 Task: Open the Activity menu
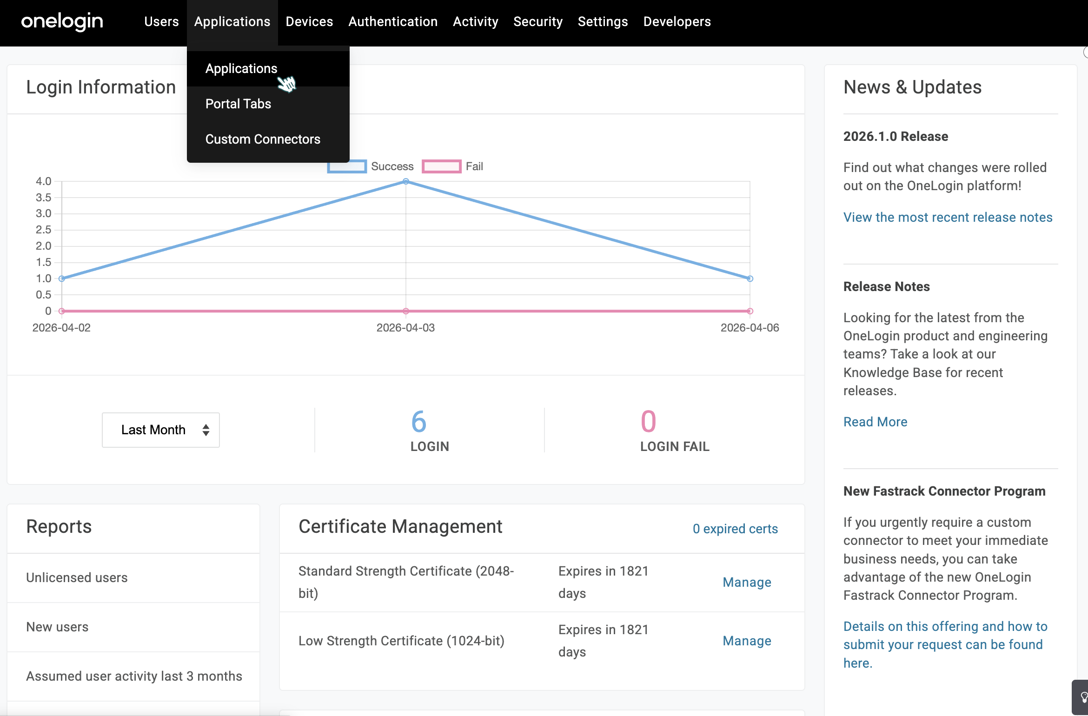(475, 22)
